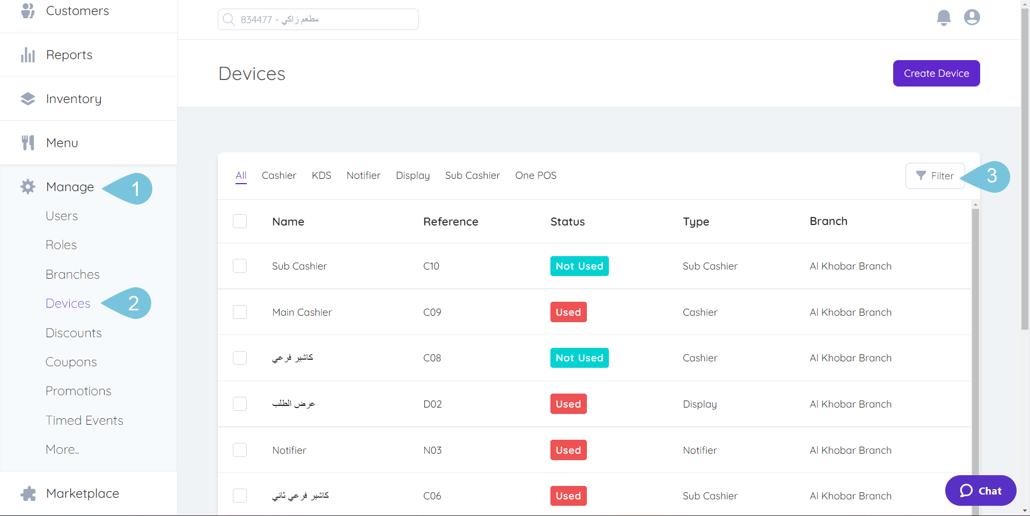Viewport: 1030px width, 516px height.
Task: Open the Customers sidebar icon
Action: pyautogui.click(x=28, y=10)
